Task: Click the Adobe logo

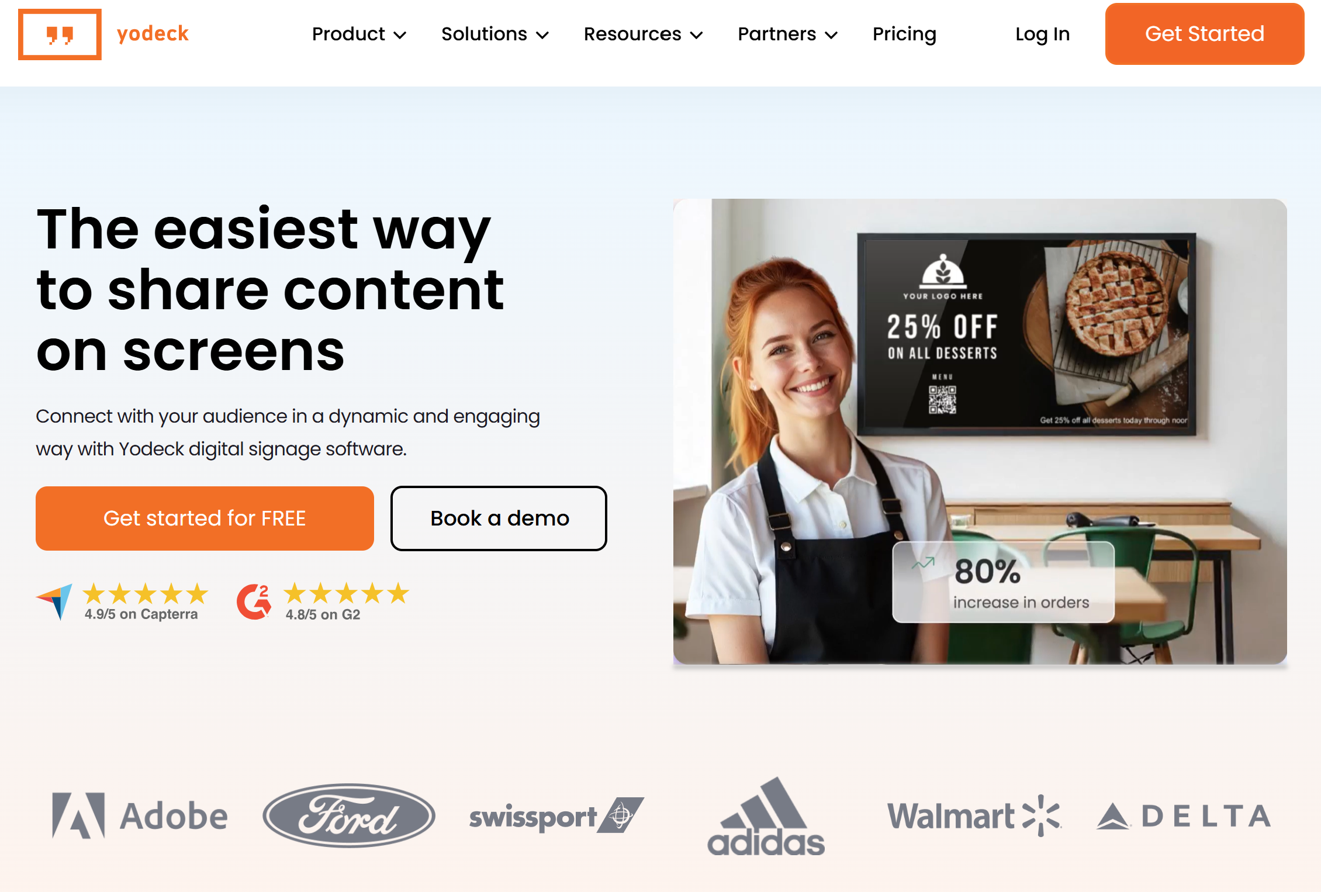Action: [x=140, y=815]
